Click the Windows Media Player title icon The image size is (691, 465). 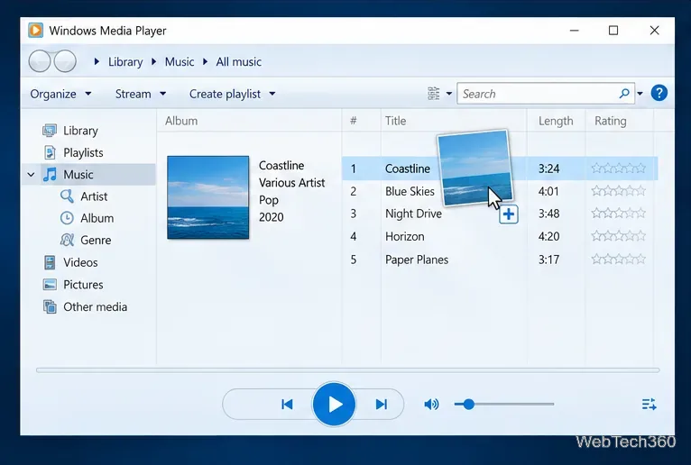click(36, 31)
